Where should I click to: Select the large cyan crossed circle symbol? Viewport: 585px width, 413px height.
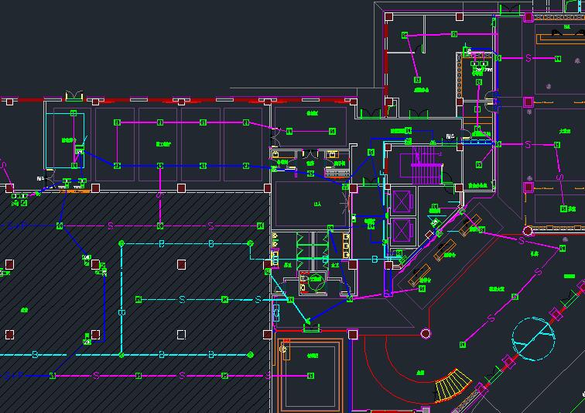(534, 341)
